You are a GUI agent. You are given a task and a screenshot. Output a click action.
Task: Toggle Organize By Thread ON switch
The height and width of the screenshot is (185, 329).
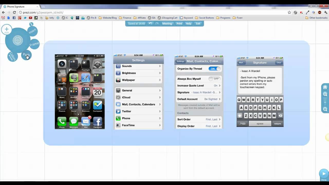[x=214, y=69]
